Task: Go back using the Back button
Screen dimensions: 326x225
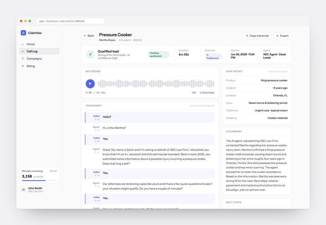Action: 89,36
